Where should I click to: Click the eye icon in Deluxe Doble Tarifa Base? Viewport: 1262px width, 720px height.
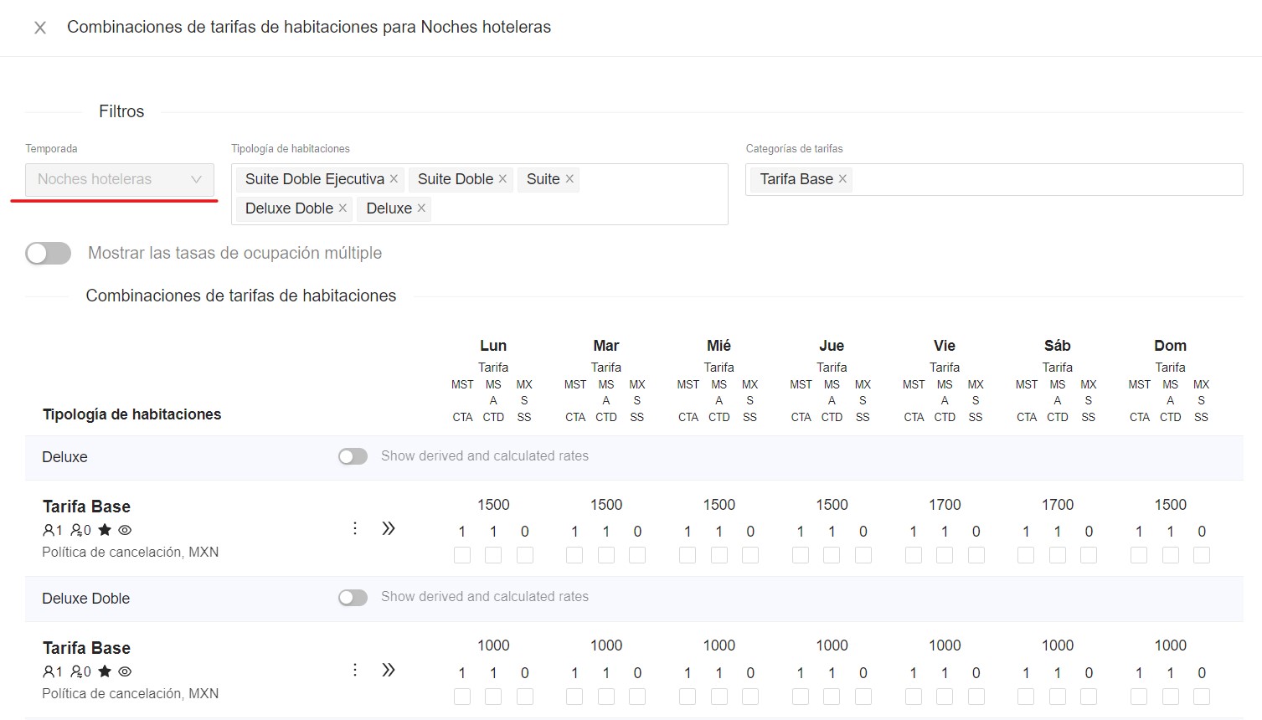[125, 671]
